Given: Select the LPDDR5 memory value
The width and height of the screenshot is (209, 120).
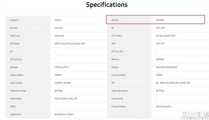Looking at the screenshot, I should tap(160, 59).
